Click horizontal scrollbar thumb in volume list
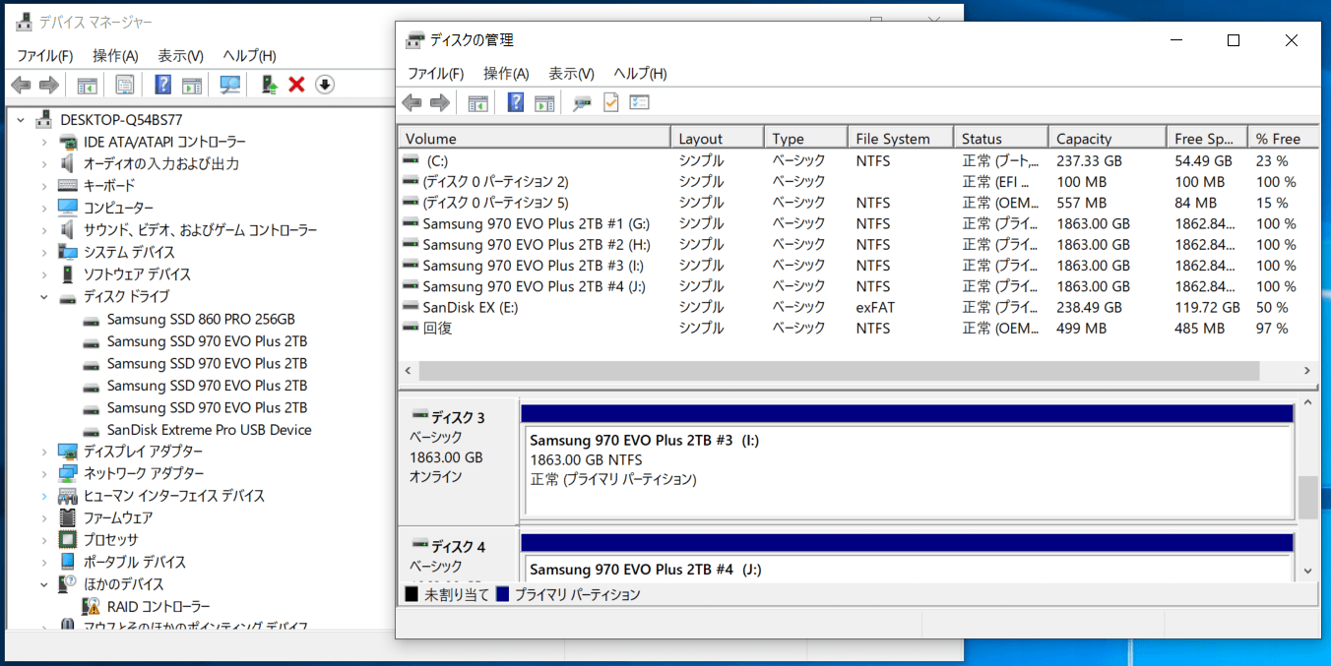Screen dimensions: 1331x666 click(839, 371)
